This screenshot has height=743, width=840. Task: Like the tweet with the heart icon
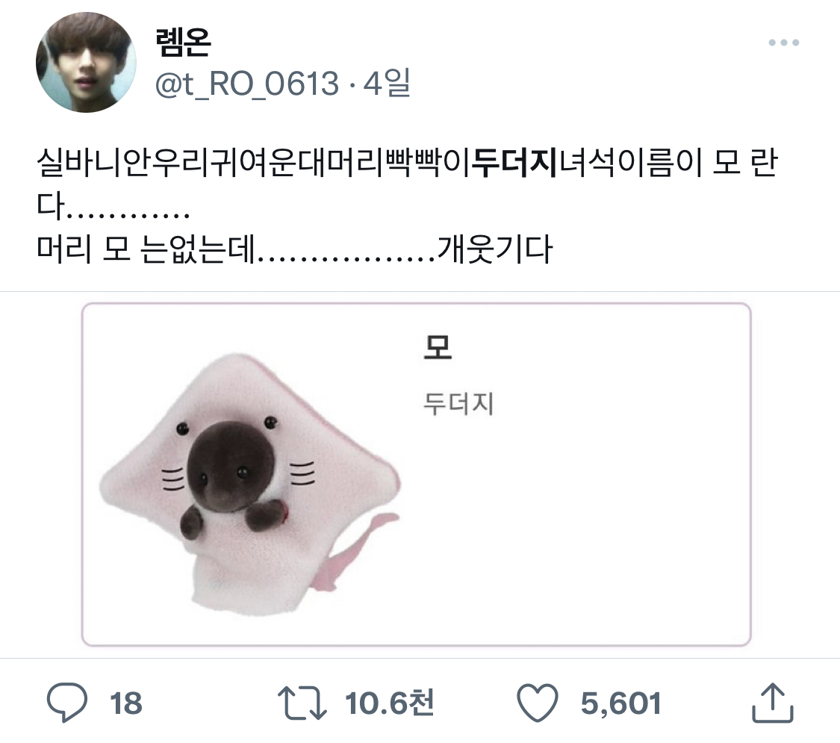point(538,703)
